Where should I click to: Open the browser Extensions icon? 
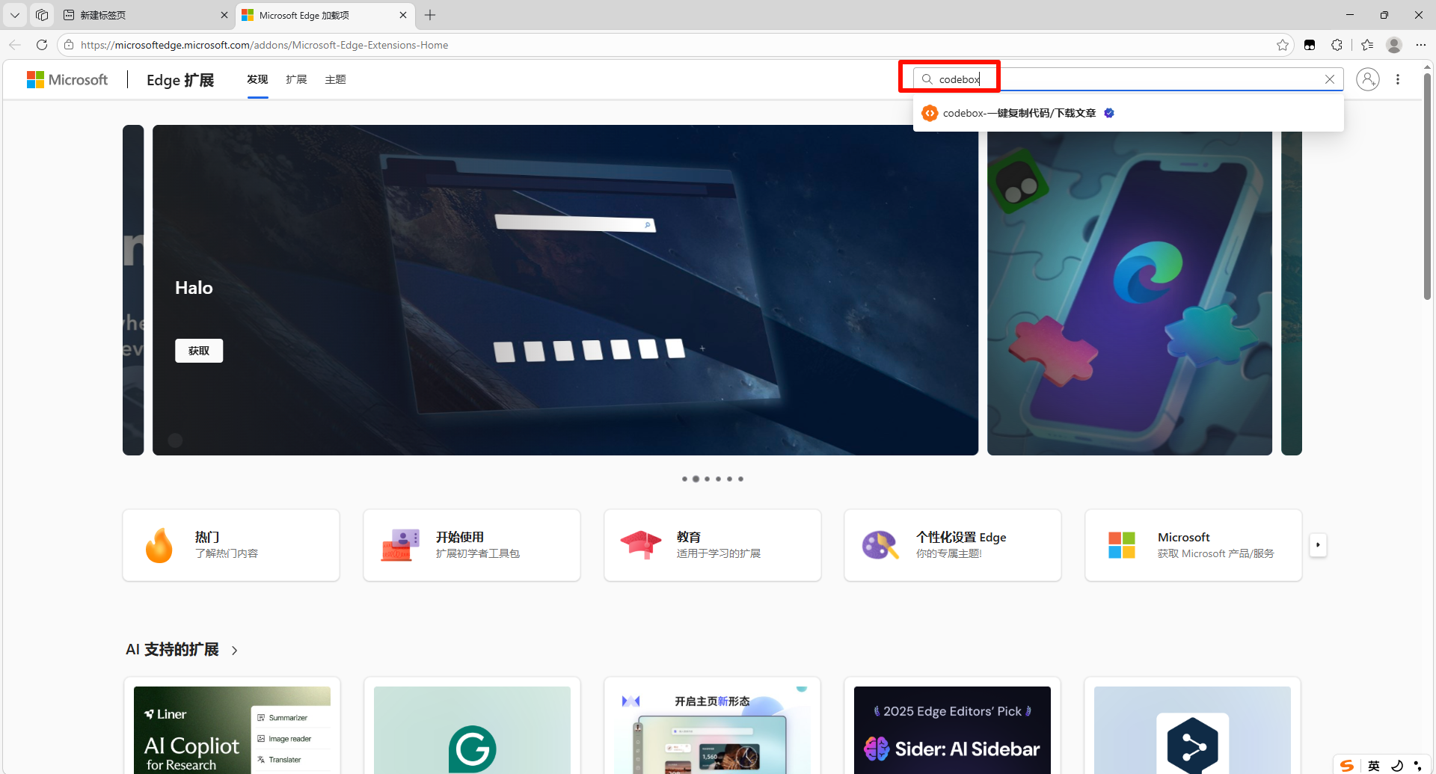pos(1337,45)
